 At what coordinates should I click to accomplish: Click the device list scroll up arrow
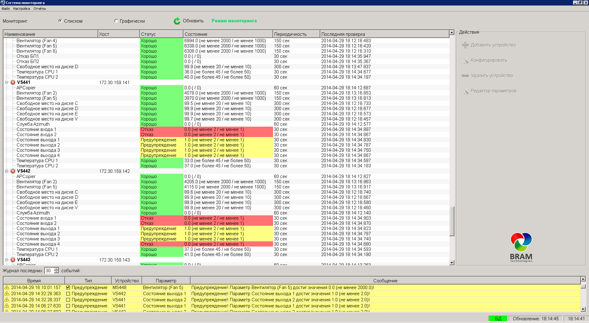pyautogui.click(x=452, y=32)
